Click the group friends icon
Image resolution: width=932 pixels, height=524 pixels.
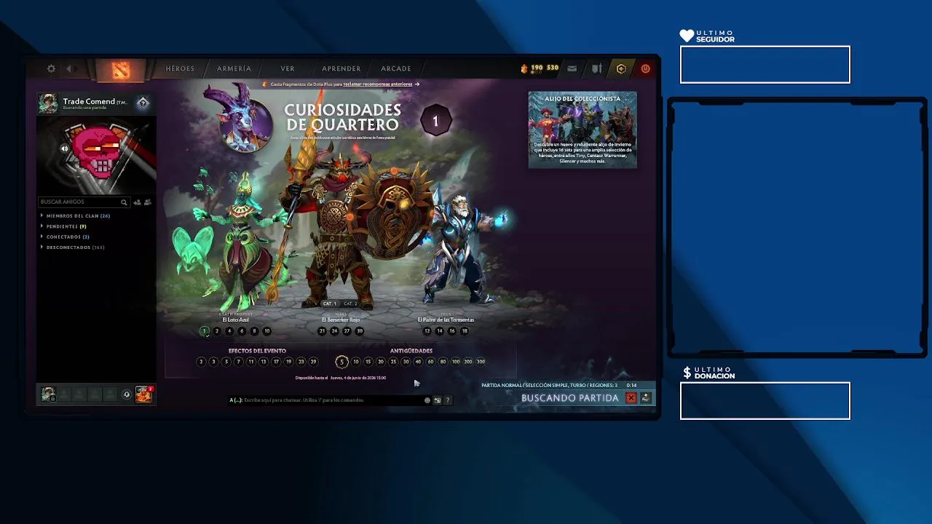(148, 202)
